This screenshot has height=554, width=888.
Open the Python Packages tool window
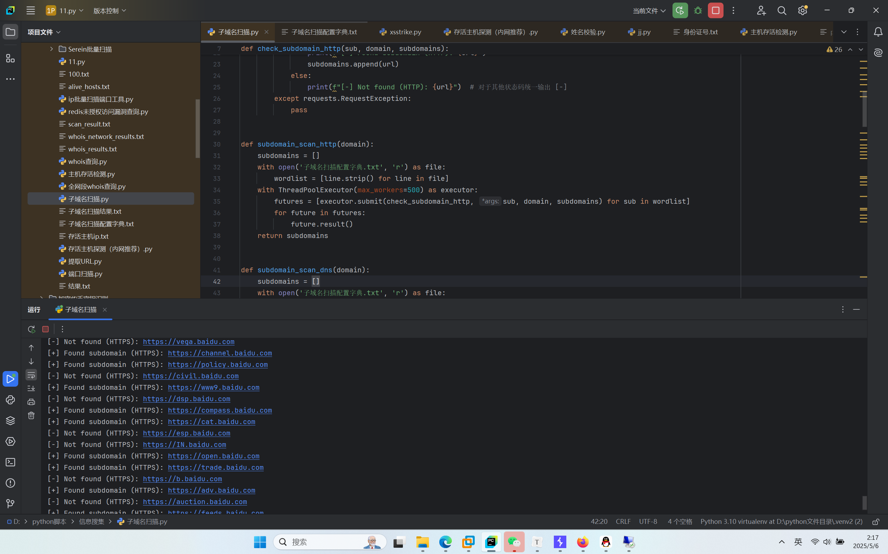(10, 421)
